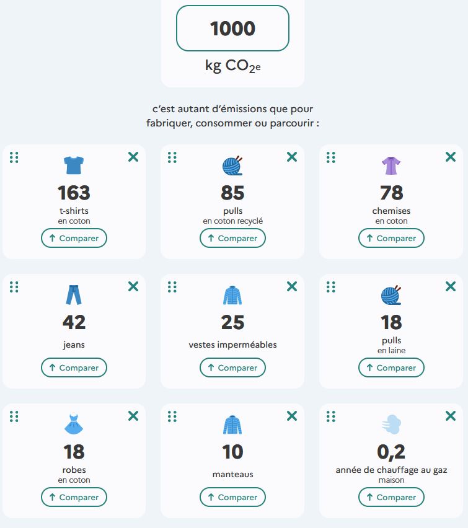Remove the pulls en coton recyclé card
Image resolution: width=468 pixels, height=528 pixels.
(292, 157)
